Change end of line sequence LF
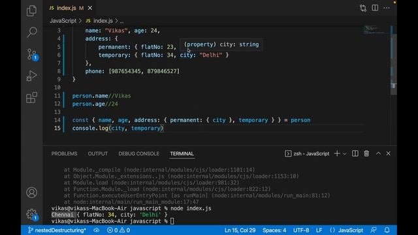 [x=319, y=230]
